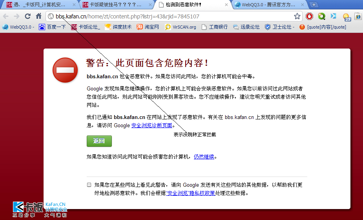363x220 pixels.
Task: Open the weather extension showing 23
Action: coord(347,17)
